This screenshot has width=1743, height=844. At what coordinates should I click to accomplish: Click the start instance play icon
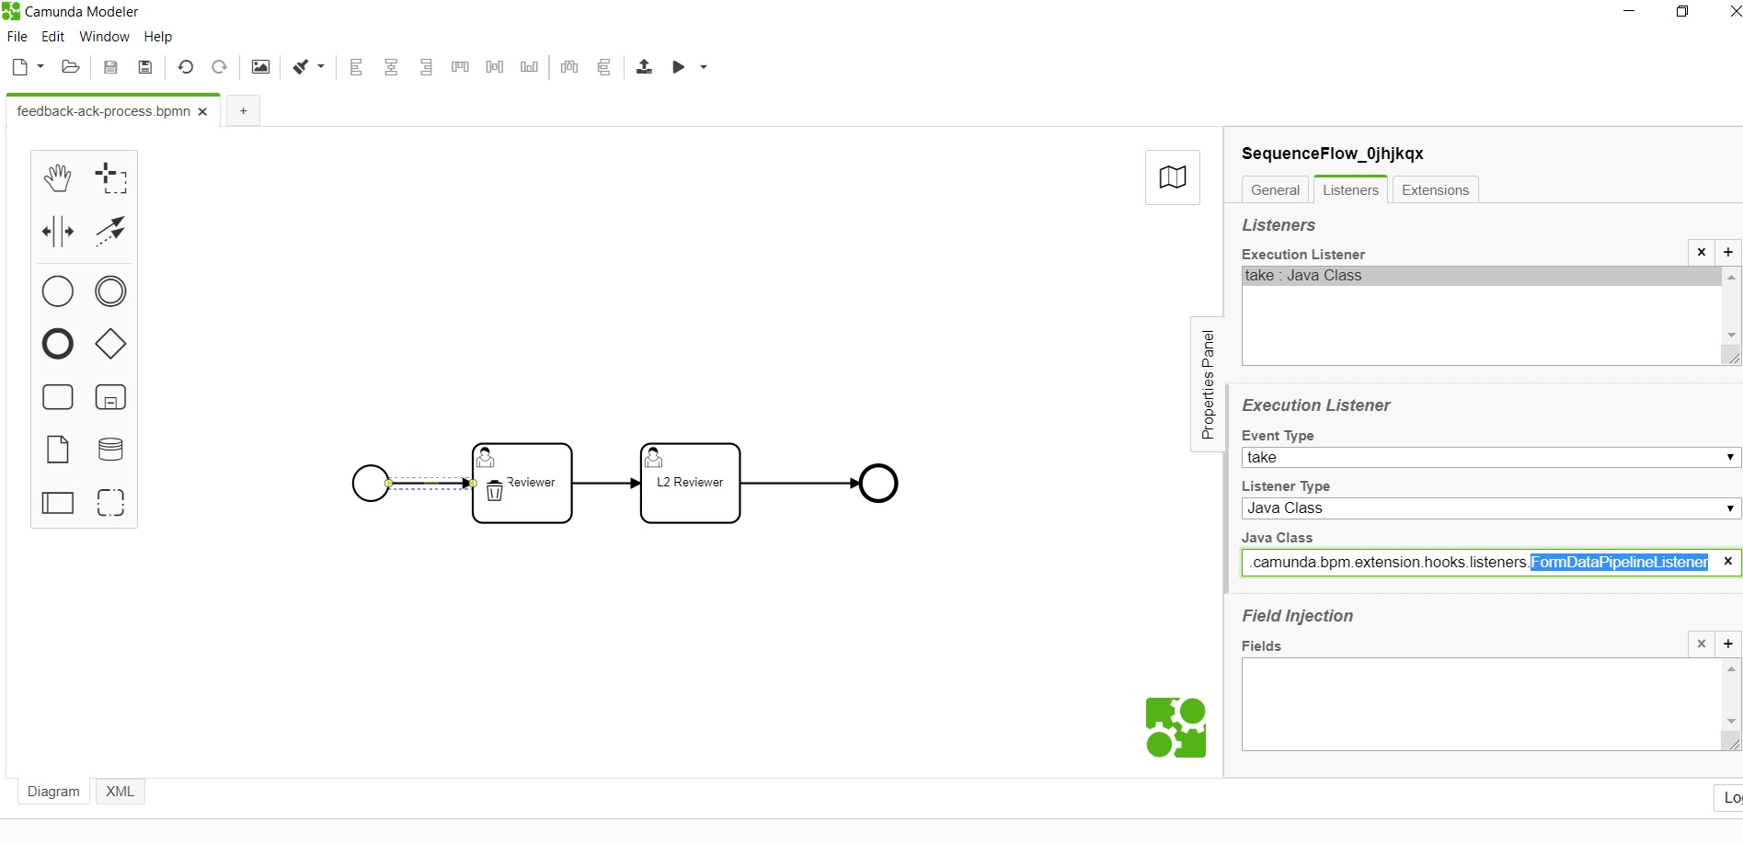[x=679, y=67]
